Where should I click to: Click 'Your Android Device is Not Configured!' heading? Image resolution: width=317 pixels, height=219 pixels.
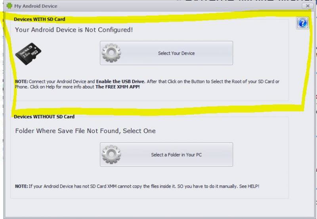[x=74, y=30]
